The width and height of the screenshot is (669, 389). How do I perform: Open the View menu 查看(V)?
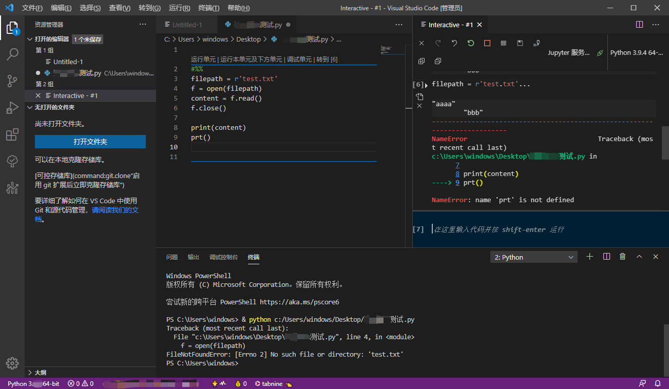(120, 8)
